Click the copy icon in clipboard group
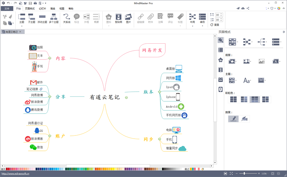 [x=5, y=23]
